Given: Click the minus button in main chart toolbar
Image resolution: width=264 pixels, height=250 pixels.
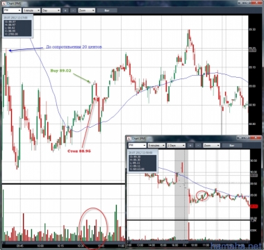Looking at the screenshot, I should coord(73,10).
